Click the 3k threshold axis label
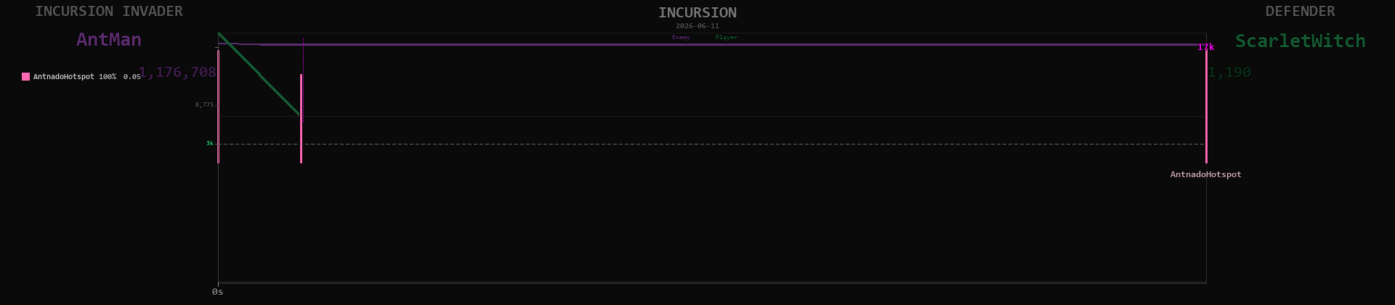Image resolution: width=1395 pixels, height=305 pixels. click(x=209, y=143)
